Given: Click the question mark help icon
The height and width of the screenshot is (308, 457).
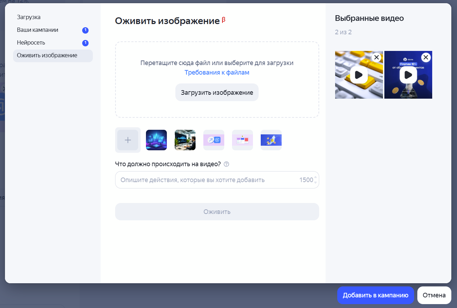Looking at the screenshot, I should tap(227, 164).
